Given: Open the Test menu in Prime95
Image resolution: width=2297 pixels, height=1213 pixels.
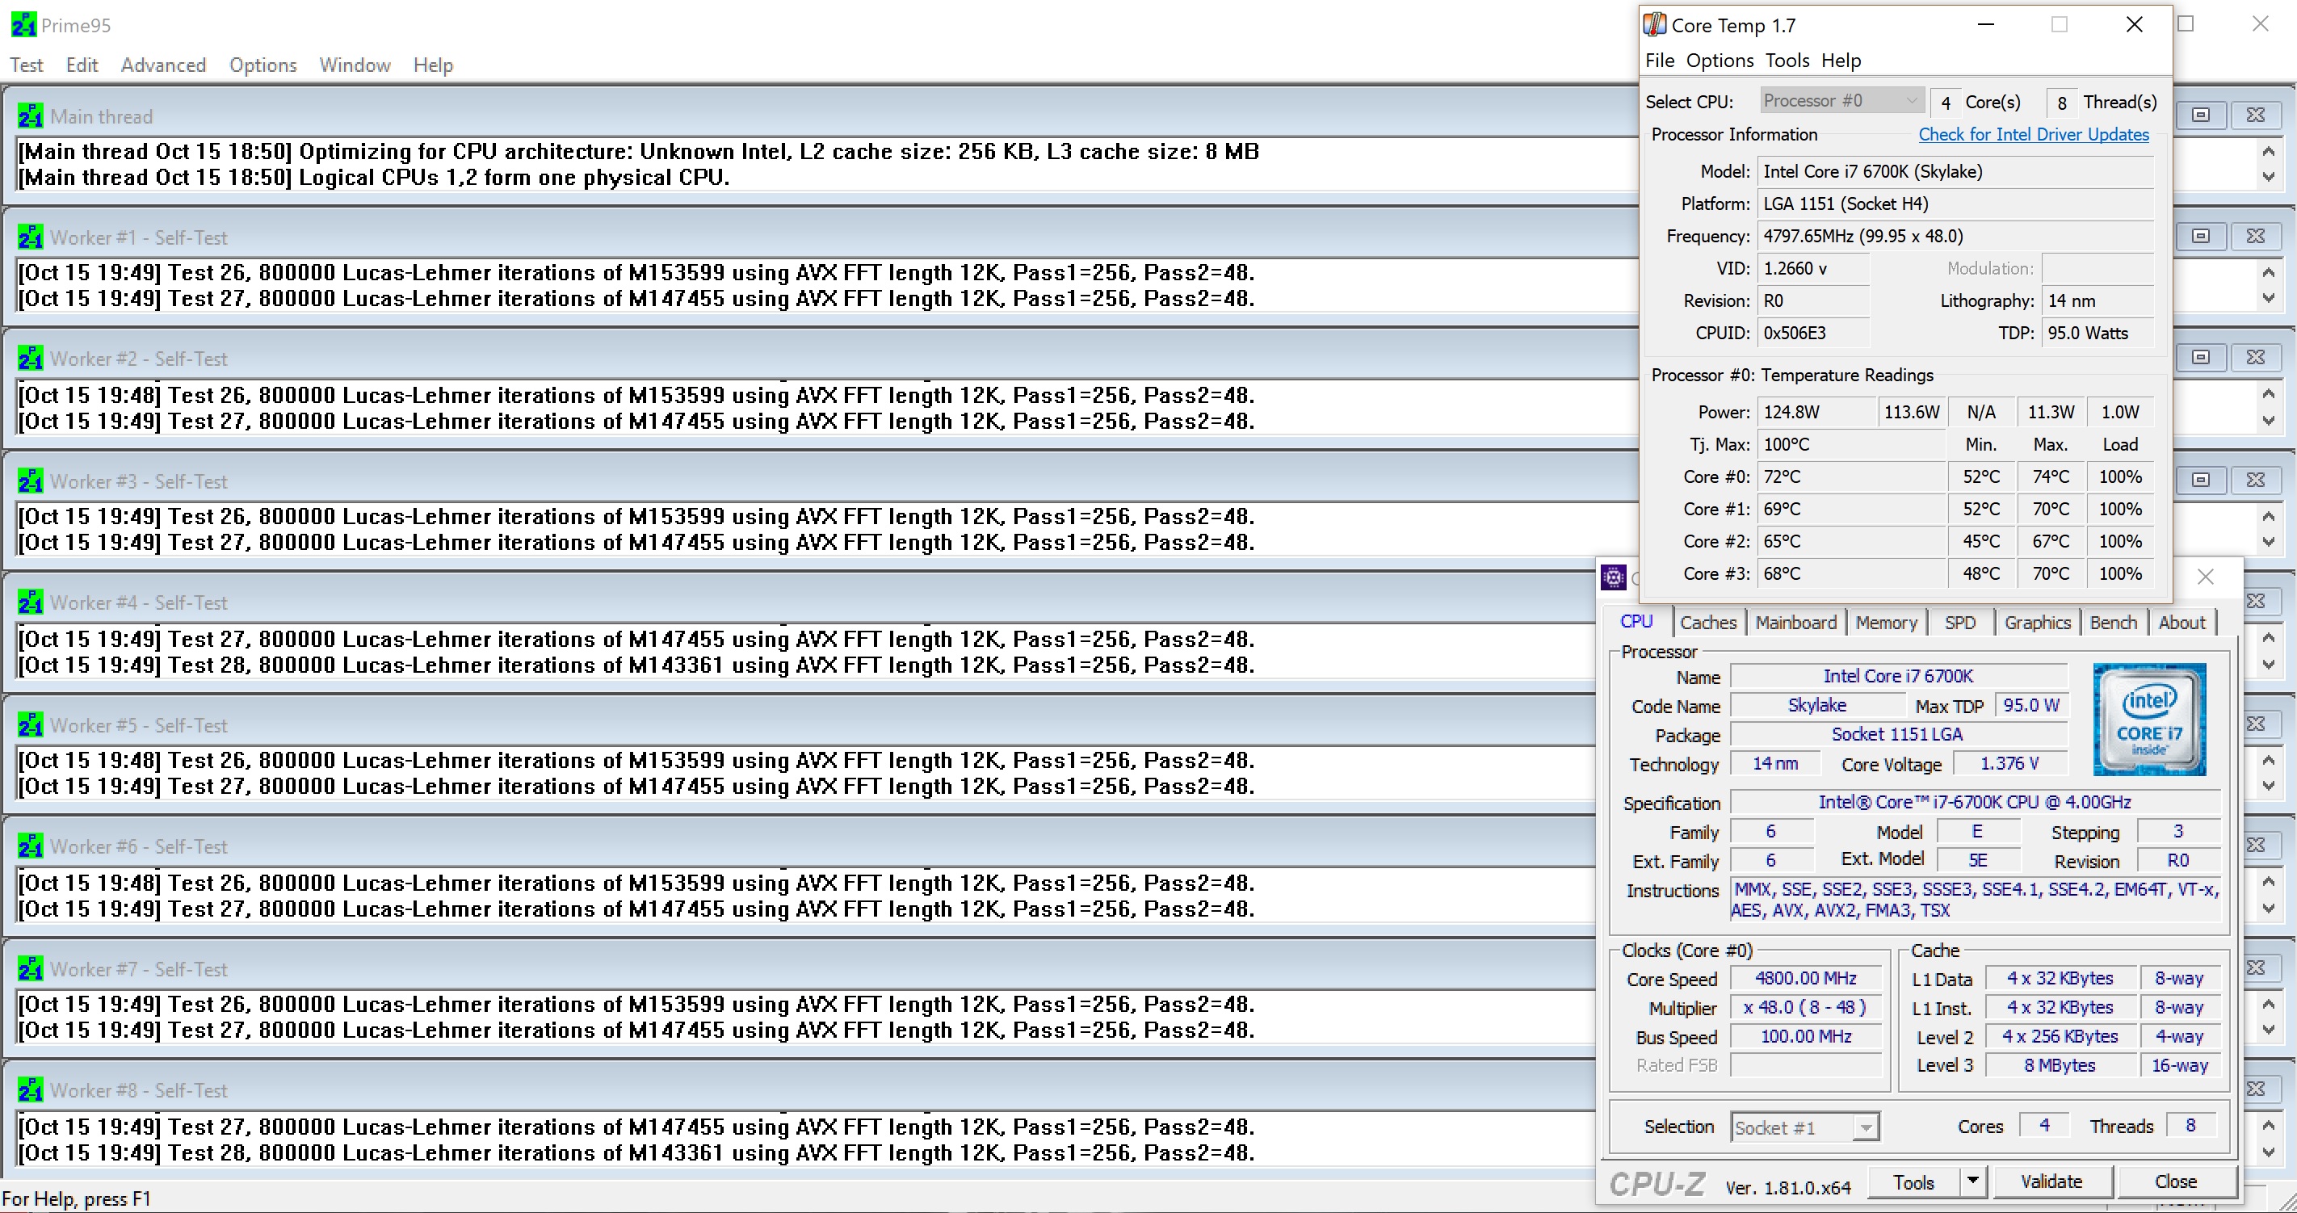Looking at the screenshot, I should pos(27,65).
